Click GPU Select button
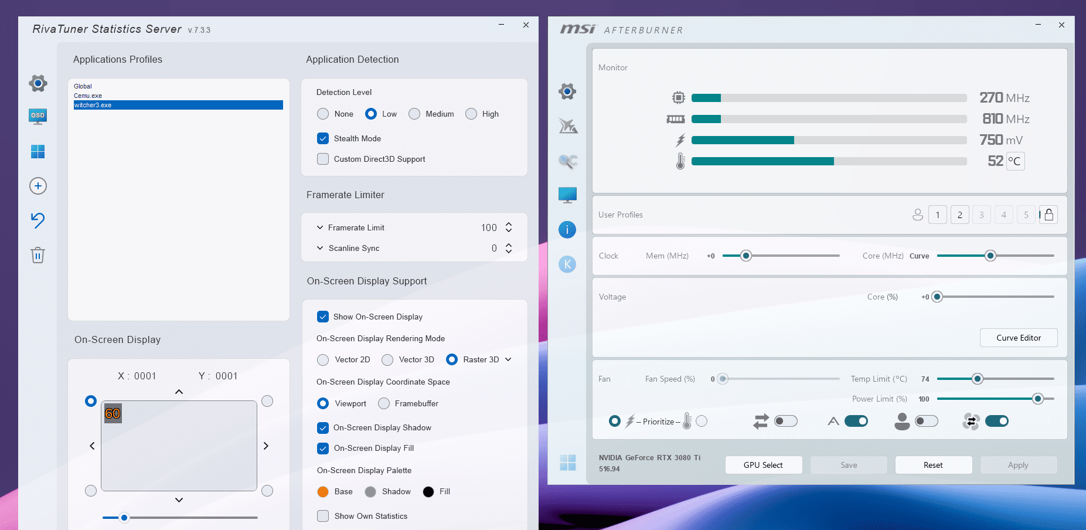The width and height of the screenshot is (1086, 530). click(763, 465)
